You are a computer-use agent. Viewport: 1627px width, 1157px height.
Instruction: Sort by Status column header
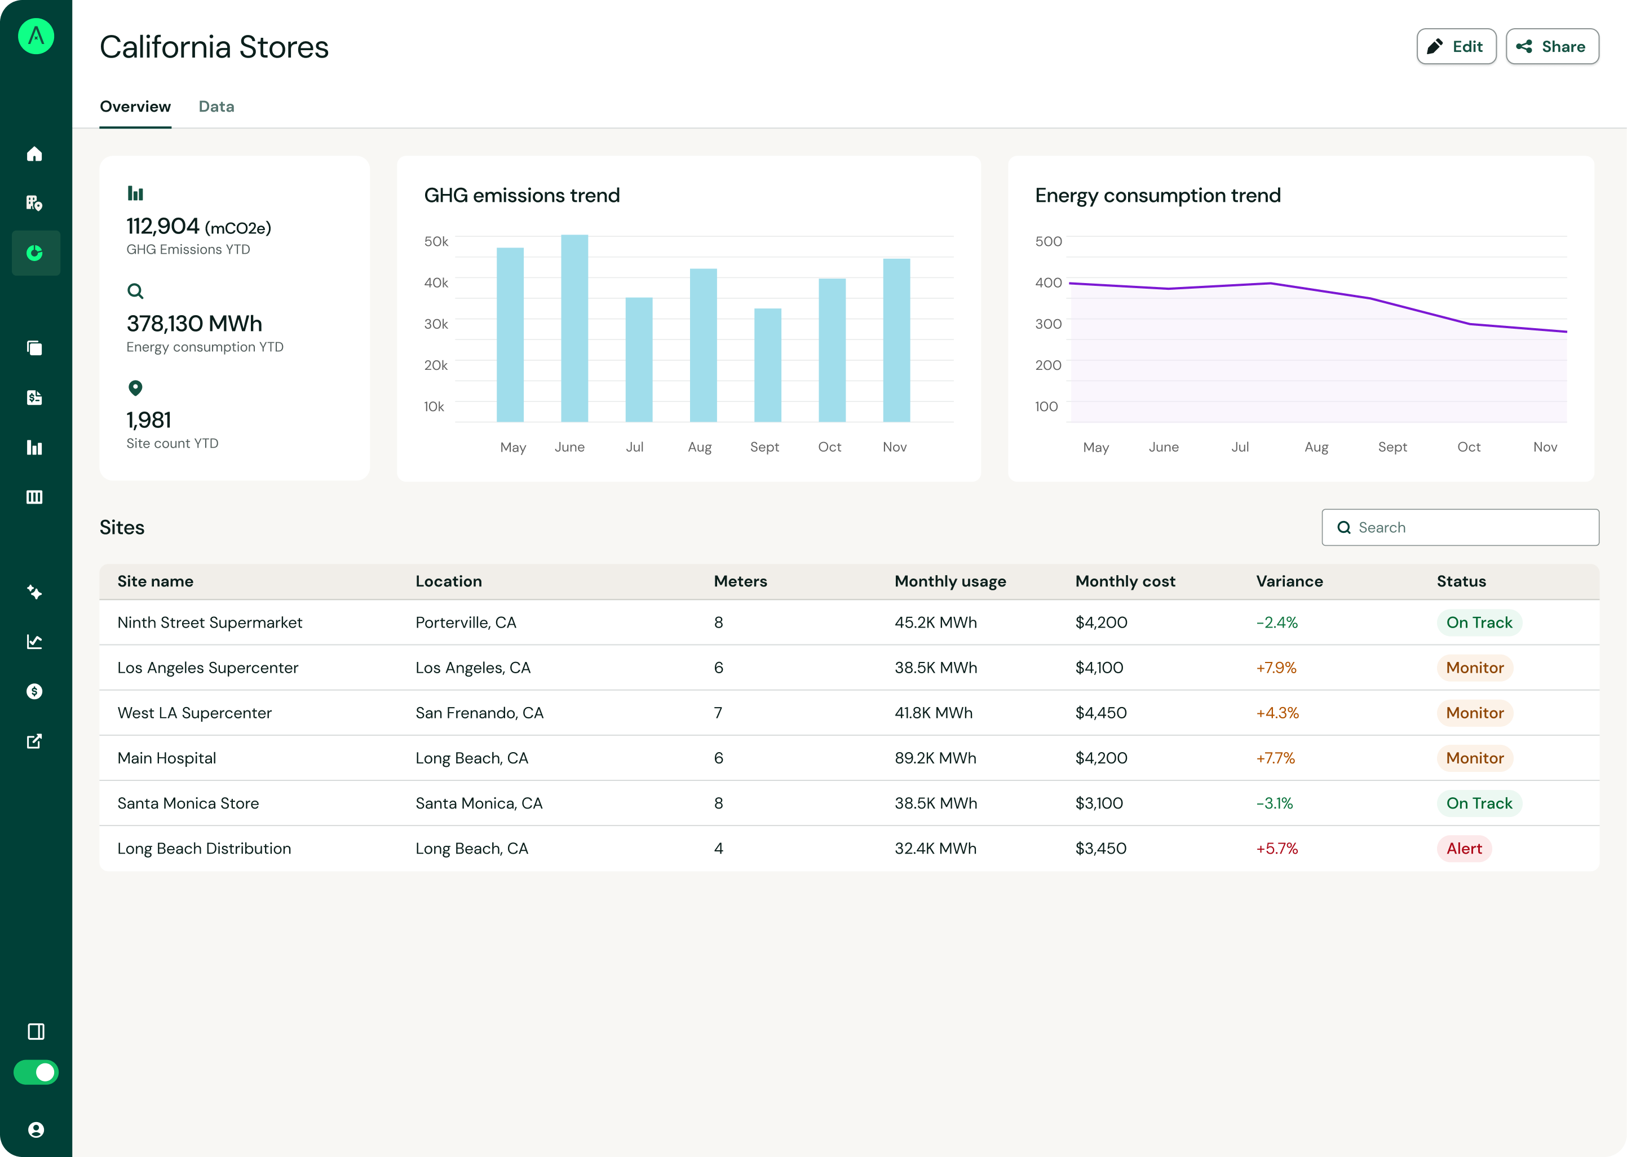pyautogui.click(x=1461, y=581)
